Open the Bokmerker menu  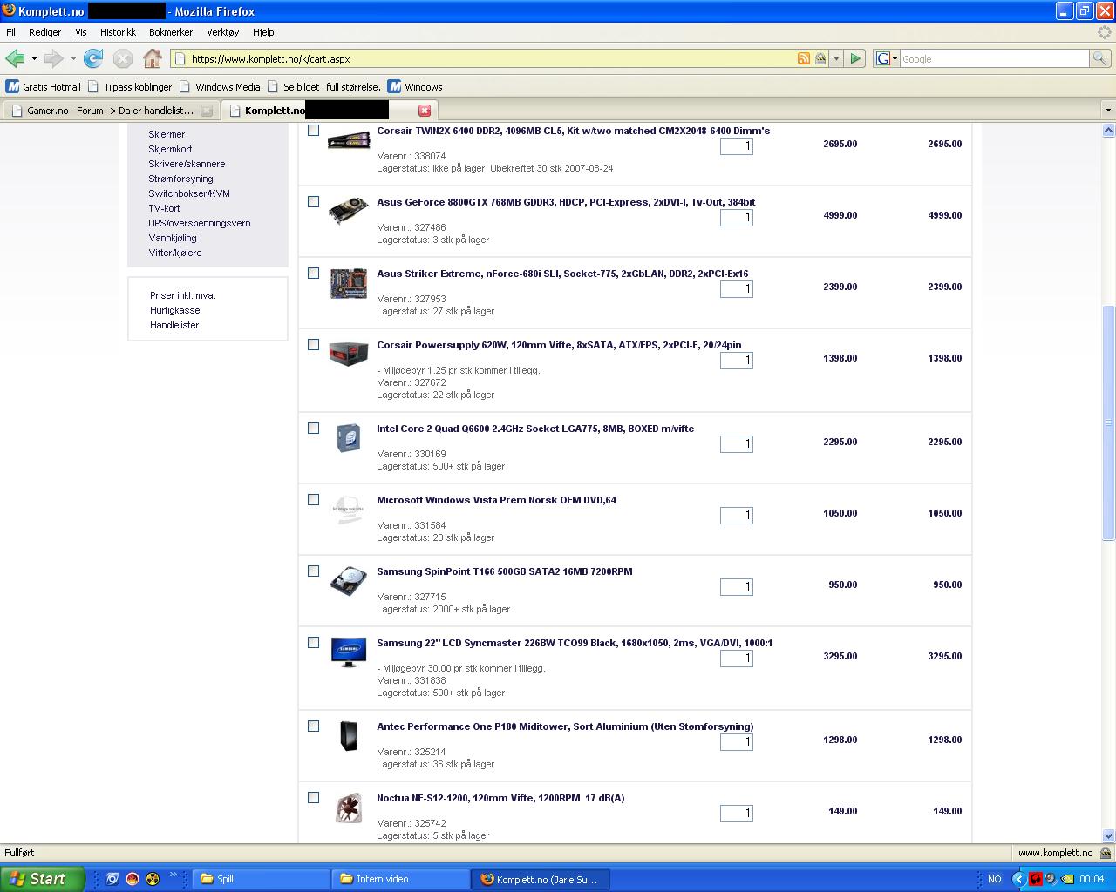tap(171, 32)
